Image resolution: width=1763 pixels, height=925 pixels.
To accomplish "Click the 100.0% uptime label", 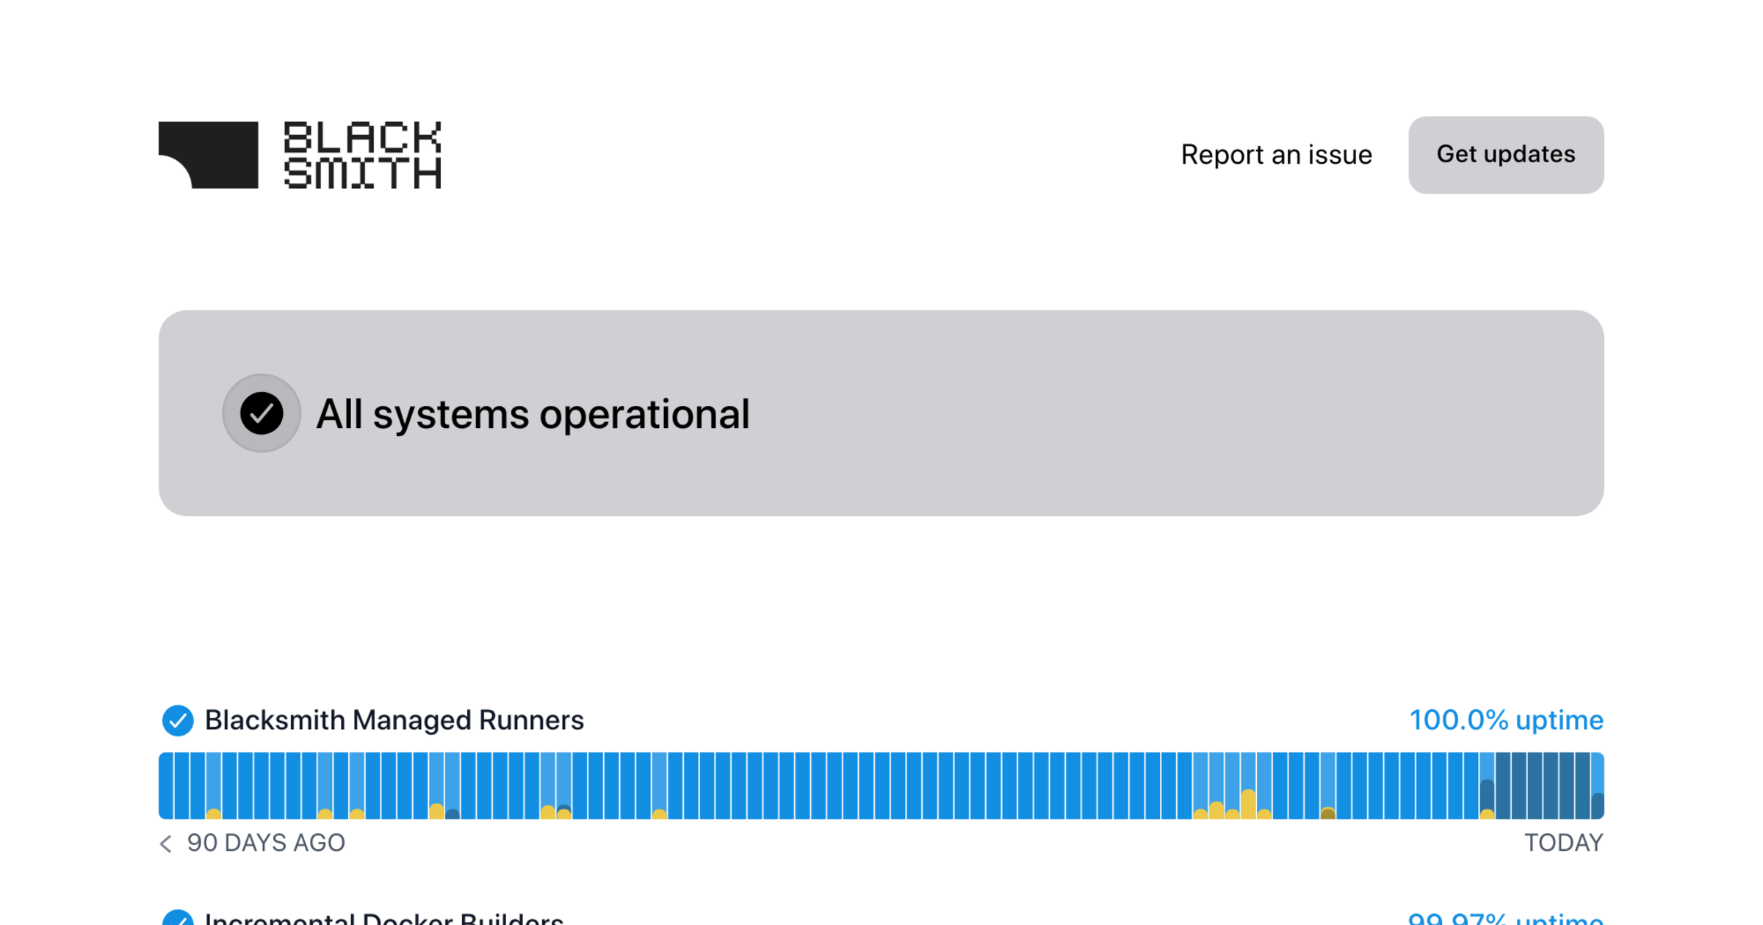I will (1505, 720).
